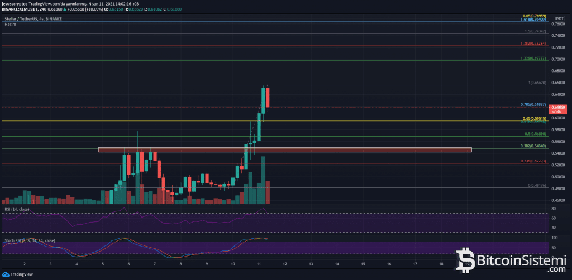Click the Fibonacci label 0(0.48176)
The image size is (572, 280).
click(x=537, y=185)
